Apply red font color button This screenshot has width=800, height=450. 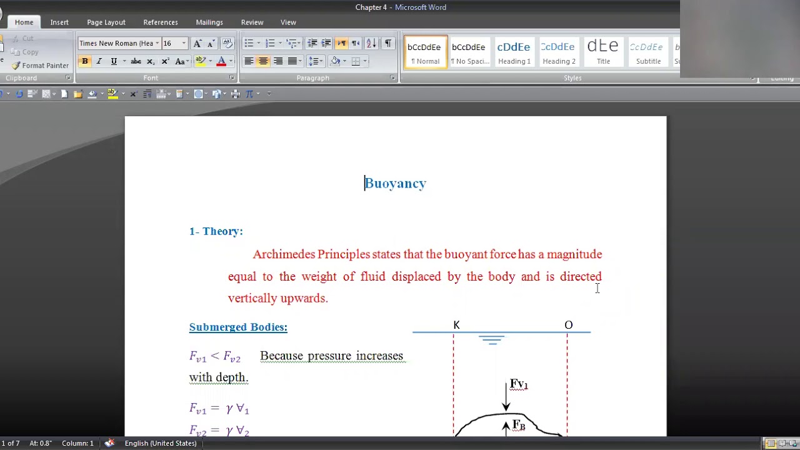click(x=221, y=61)
